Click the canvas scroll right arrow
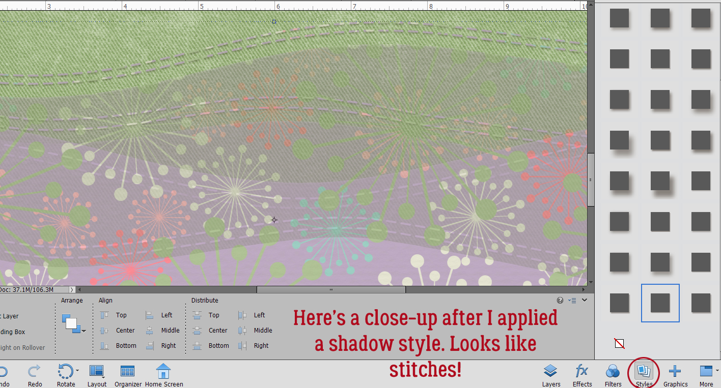Screen dimensions: 721x388 tap(584, 289)
